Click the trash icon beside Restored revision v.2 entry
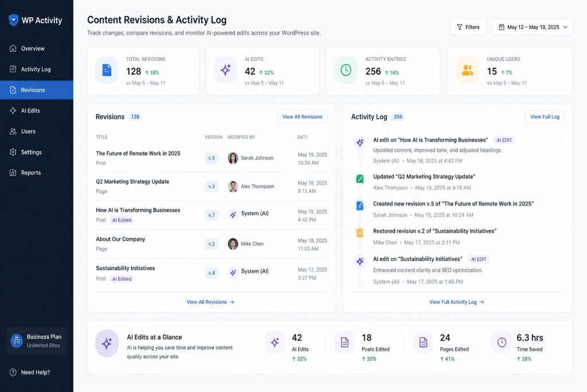The height and width of the screenshot is (392, 587). (x=360, y=232)
